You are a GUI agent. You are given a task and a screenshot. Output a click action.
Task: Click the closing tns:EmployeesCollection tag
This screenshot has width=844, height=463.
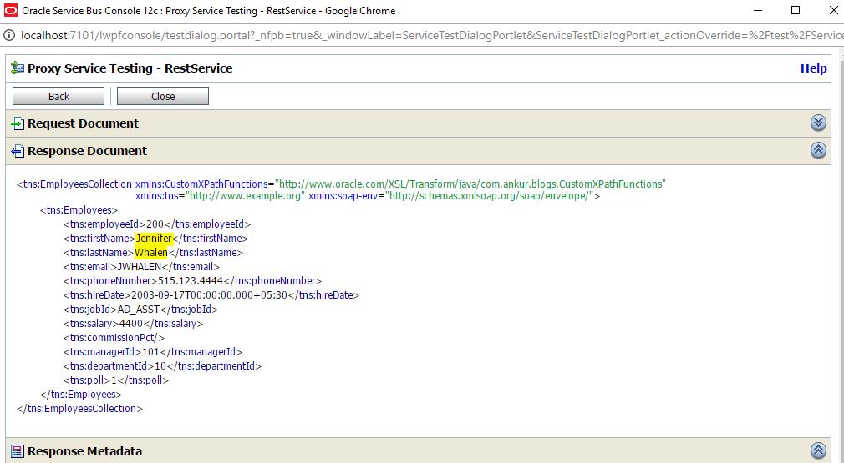tap(79, 408)
